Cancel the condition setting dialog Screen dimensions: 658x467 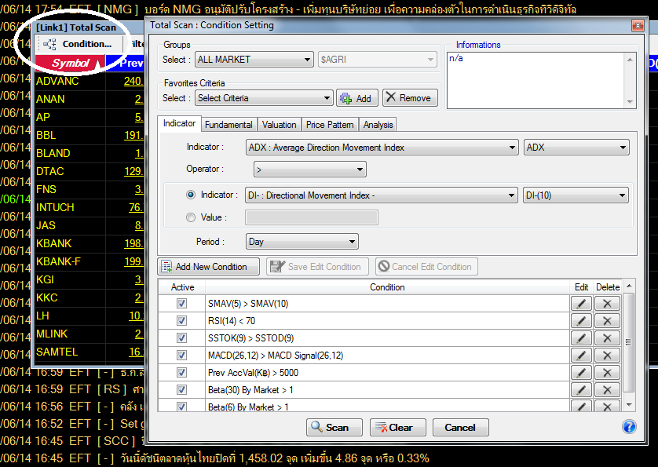tap(460, 427)
